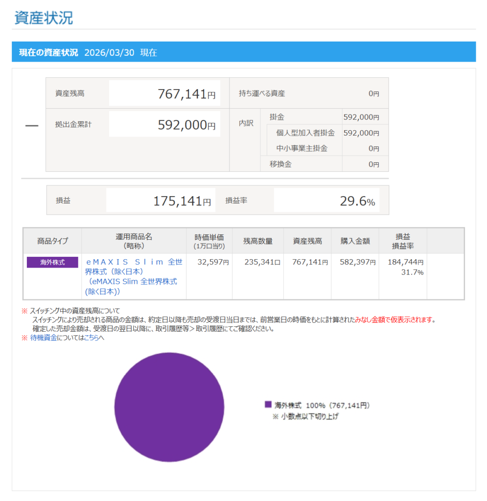Click the 残高数量 column header
Viewport: 487px width, 501px height.
(x=258, y=241)
